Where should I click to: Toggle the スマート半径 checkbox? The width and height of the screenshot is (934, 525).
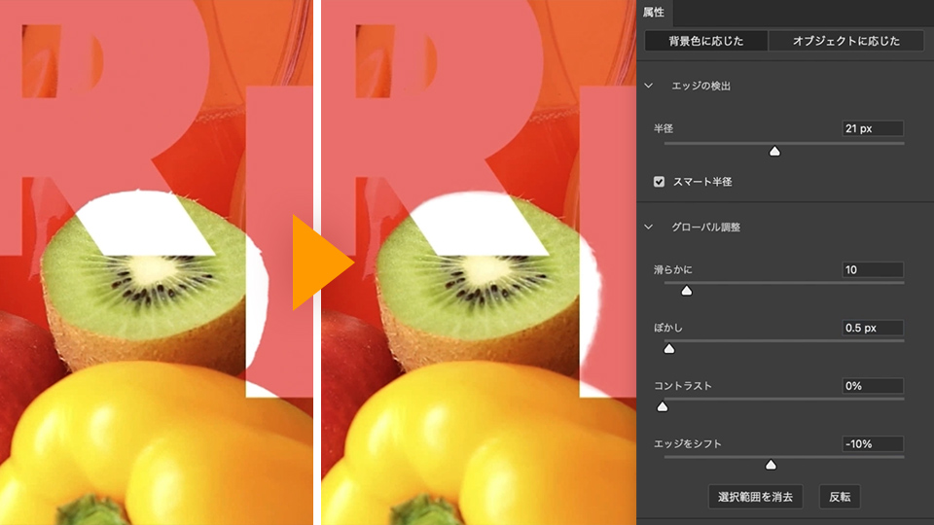(659, 182)
